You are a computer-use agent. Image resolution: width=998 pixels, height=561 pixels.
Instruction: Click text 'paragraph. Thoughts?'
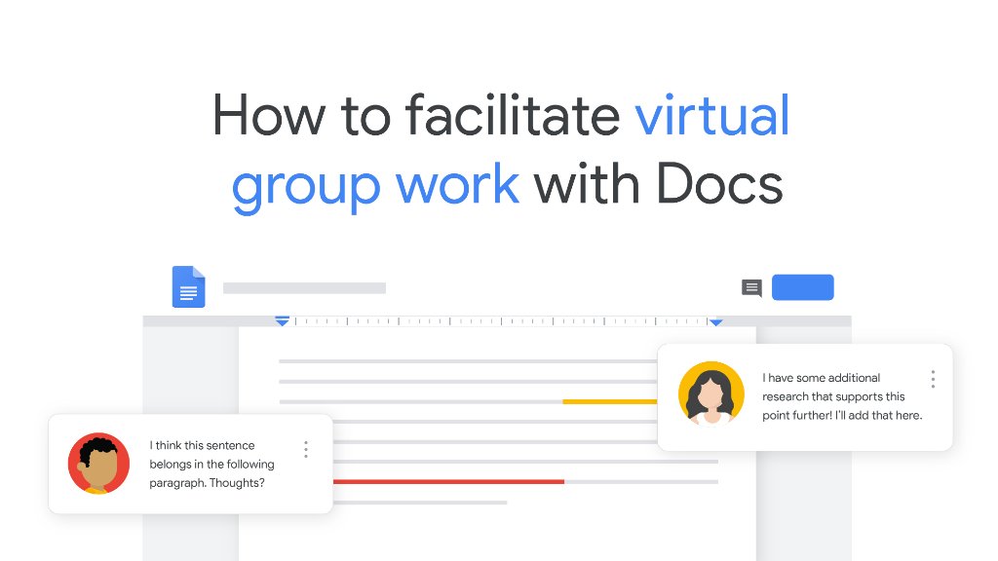pos(207,483)
